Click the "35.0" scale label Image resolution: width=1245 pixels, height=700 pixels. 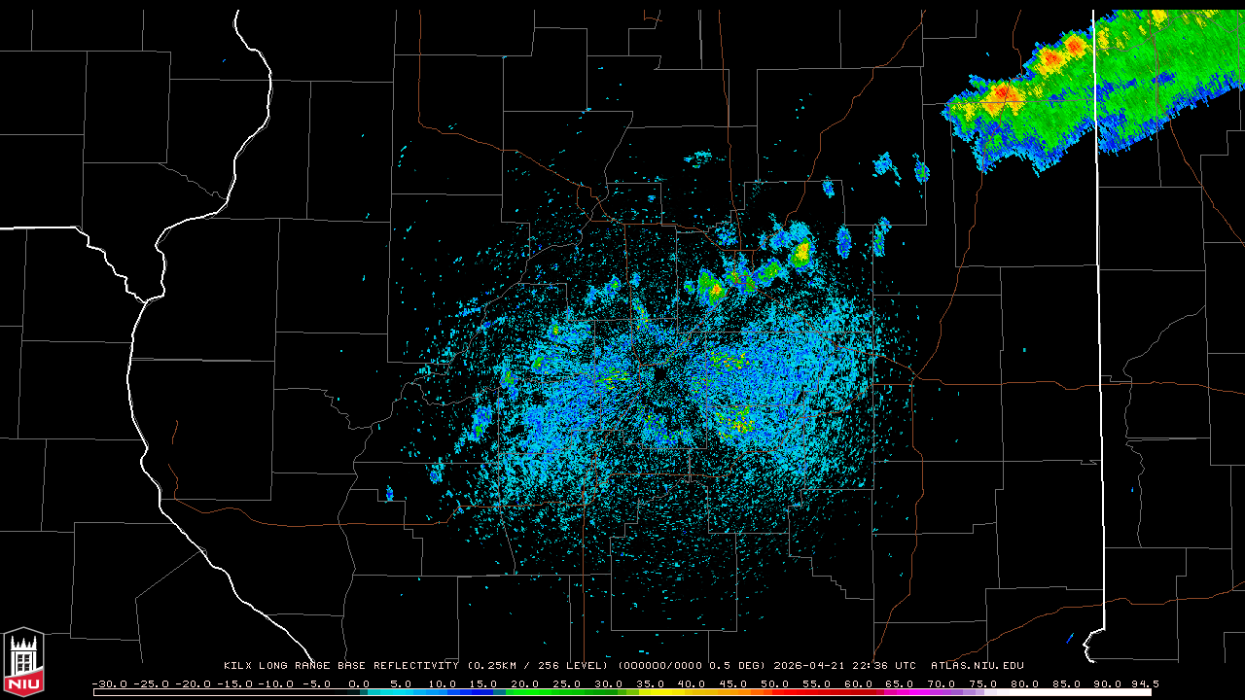click(649, 683)
